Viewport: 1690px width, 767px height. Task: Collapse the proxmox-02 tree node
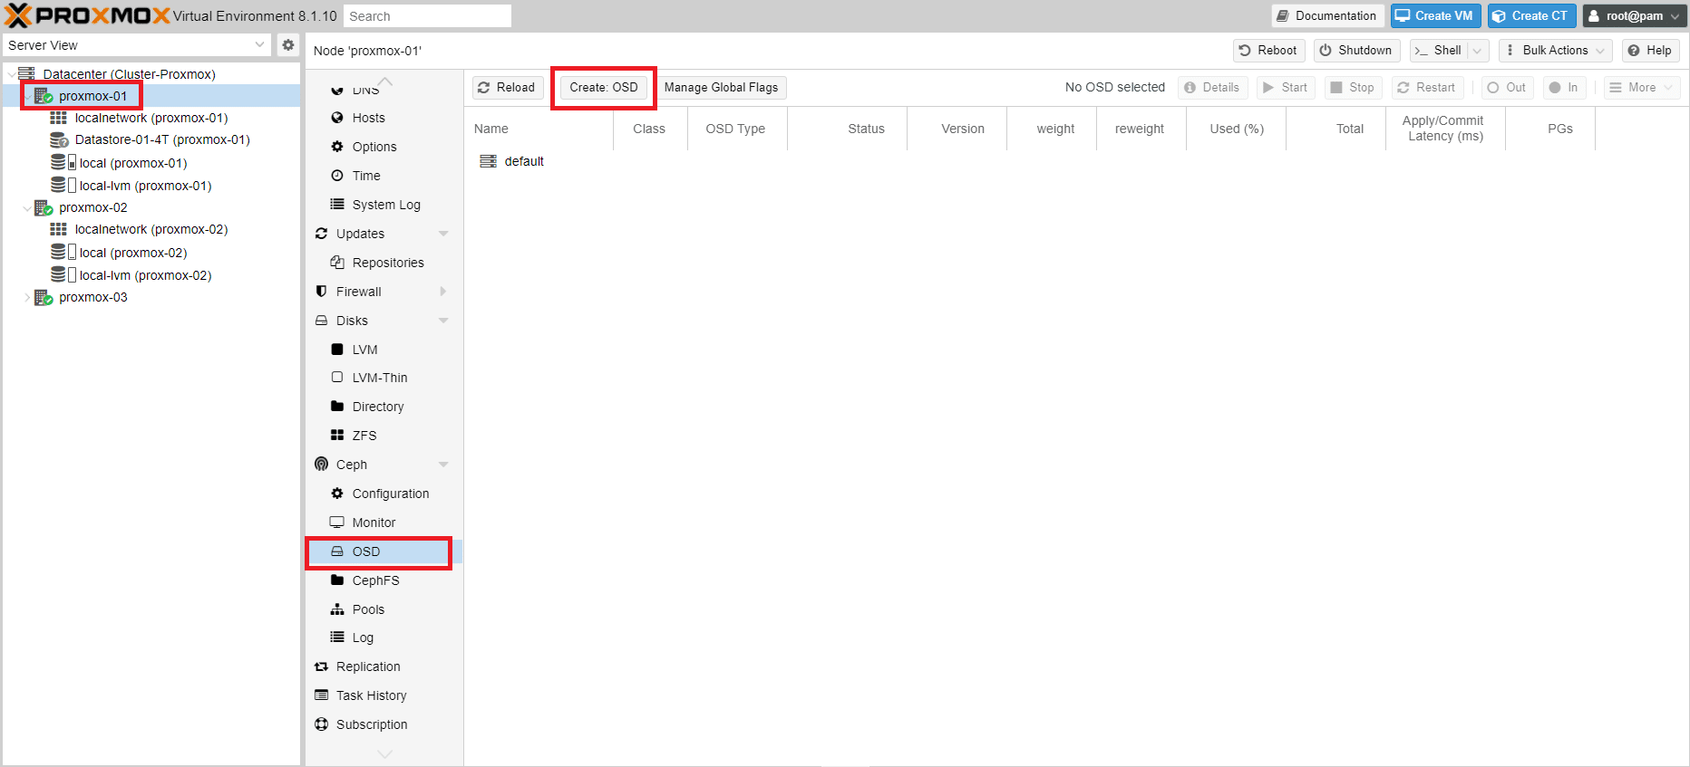(x=26, y=207)
